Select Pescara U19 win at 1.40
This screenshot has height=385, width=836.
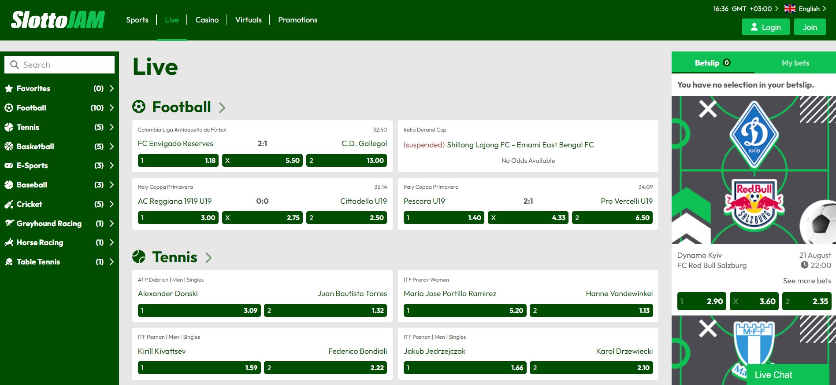[444, 217]
